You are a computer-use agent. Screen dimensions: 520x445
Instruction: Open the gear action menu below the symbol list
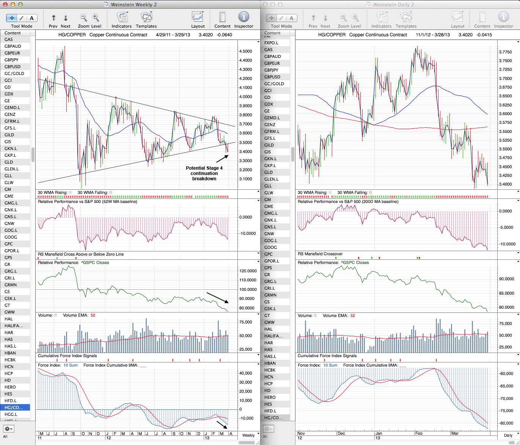point(8,429)
